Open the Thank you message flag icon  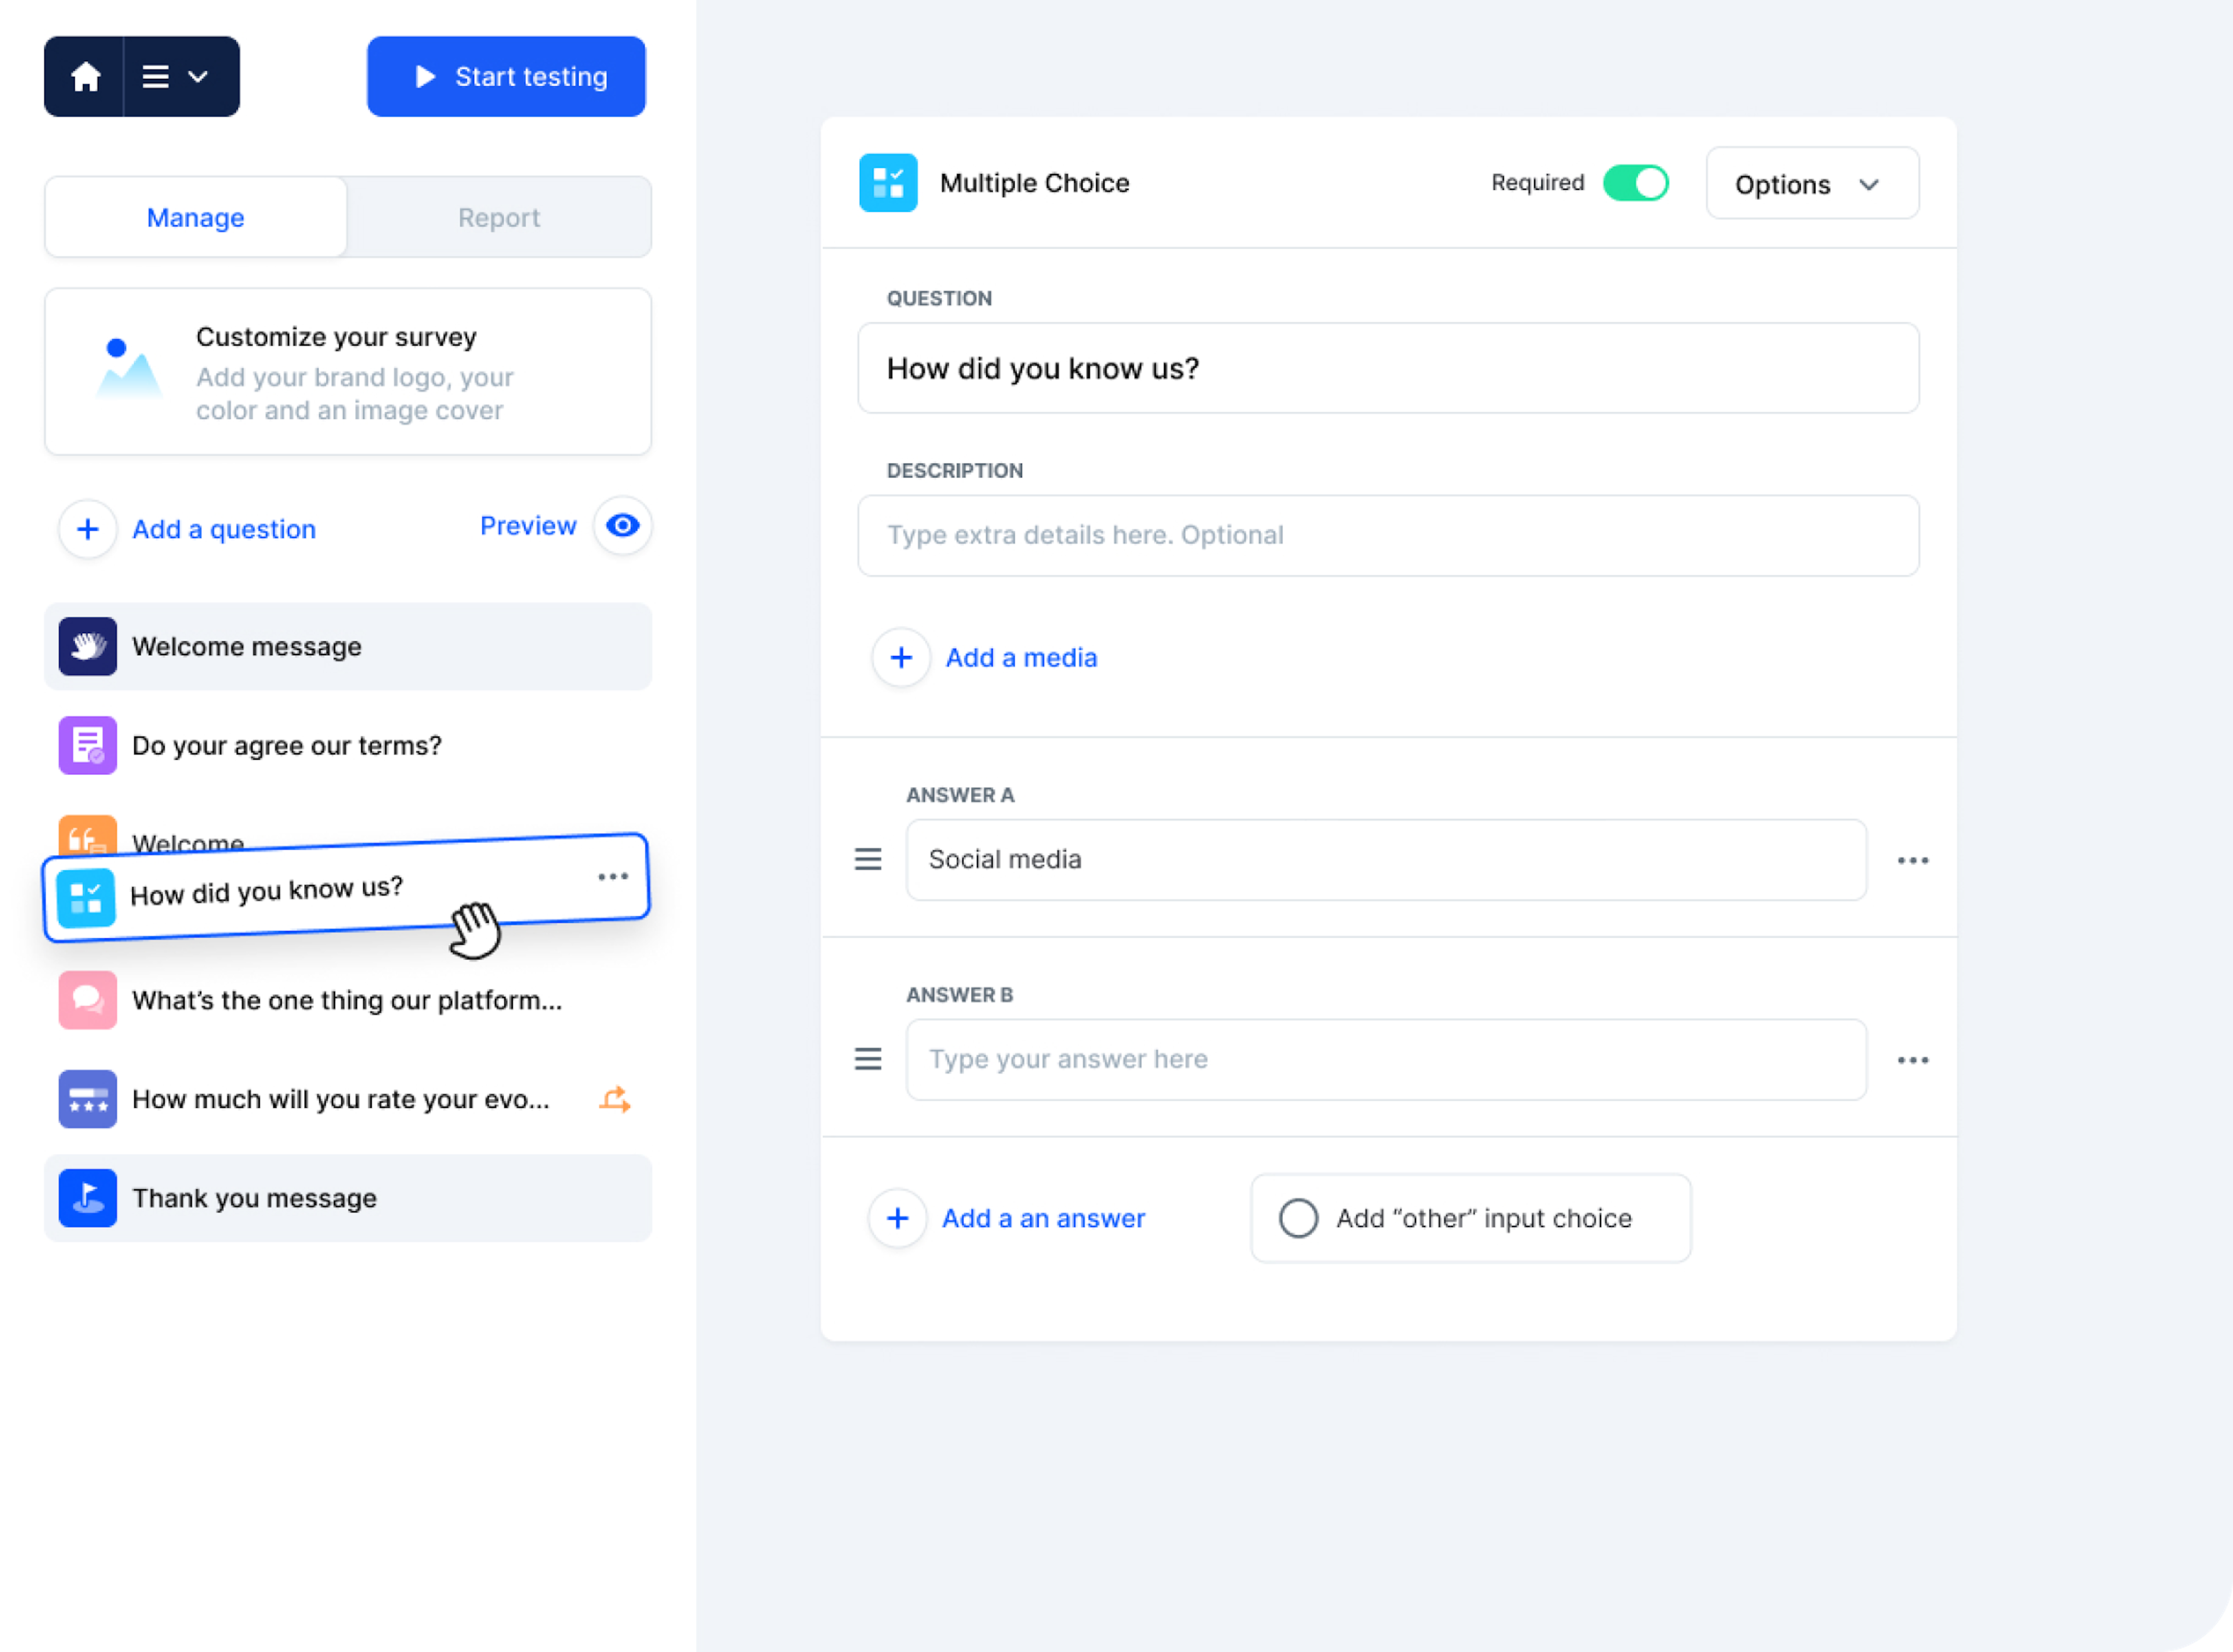click(x=88, y=1198)
